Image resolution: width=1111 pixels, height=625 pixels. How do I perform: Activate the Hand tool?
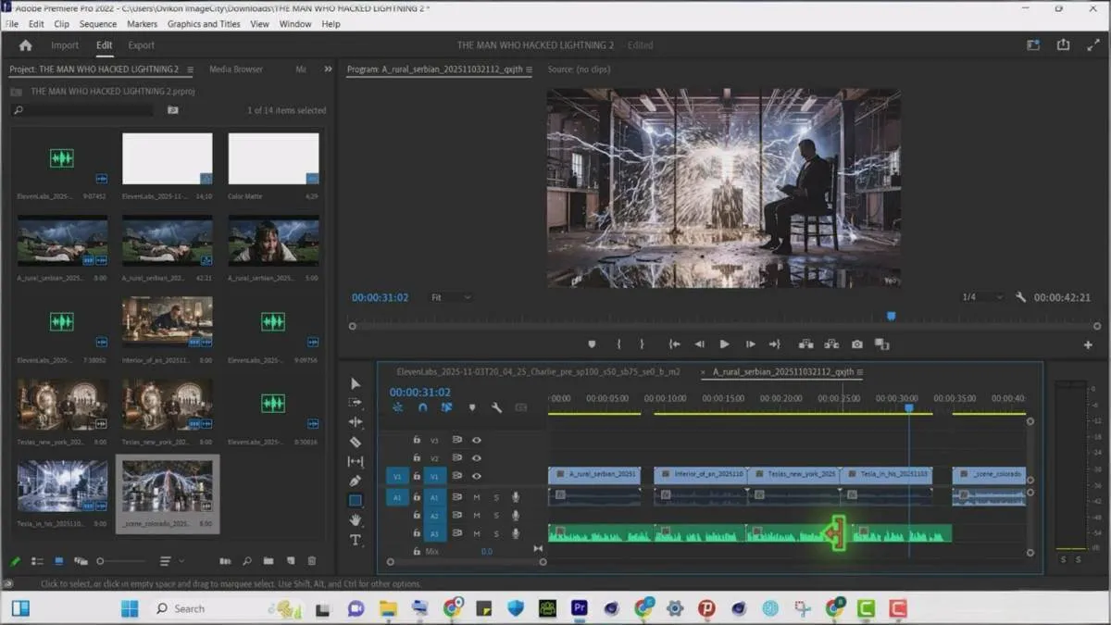pyautogui.click(x=356, y=520)
